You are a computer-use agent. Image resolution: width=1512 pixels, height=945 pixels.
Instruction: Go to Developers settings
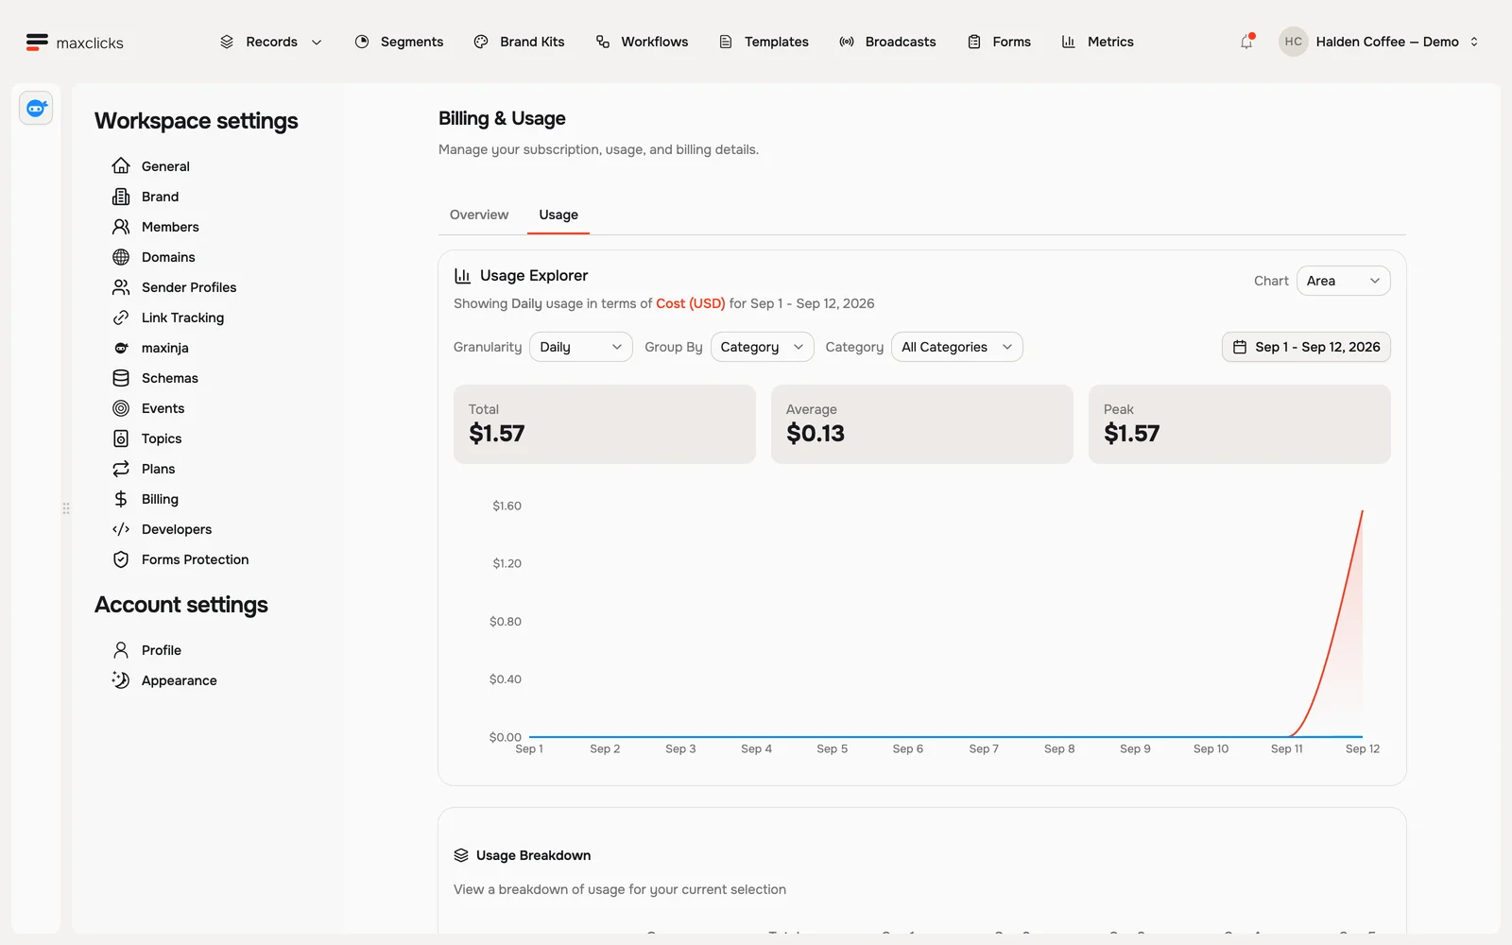pos(177,529)
